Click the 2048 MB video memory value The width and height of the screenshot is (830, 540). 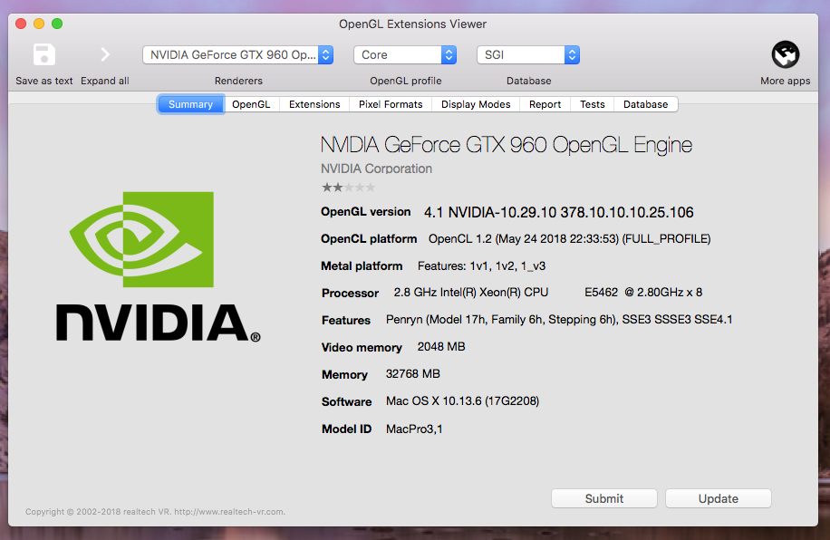pyautogui.click(x=441, y=347)
